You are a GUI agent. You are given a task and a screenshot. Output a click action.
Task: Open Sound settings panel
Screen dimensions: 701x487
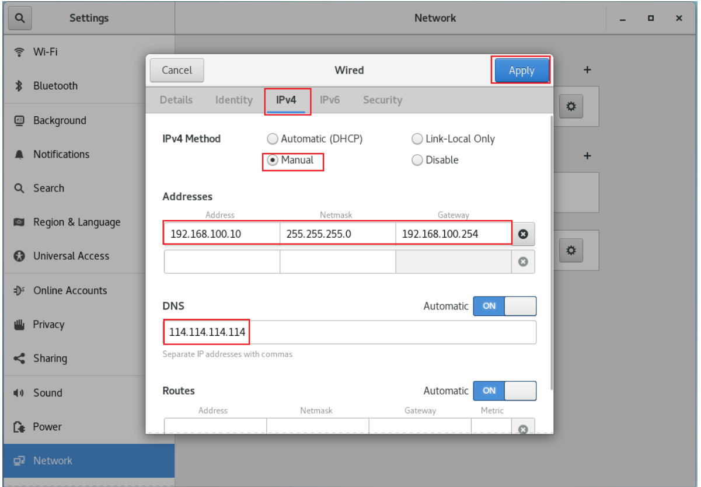pos(89,392)
